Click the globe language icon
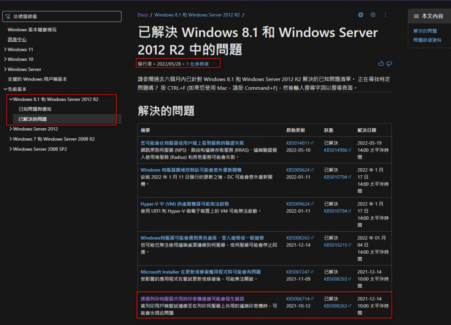Image resolution: width=451 pixels, height=325 pixels. 360,15
